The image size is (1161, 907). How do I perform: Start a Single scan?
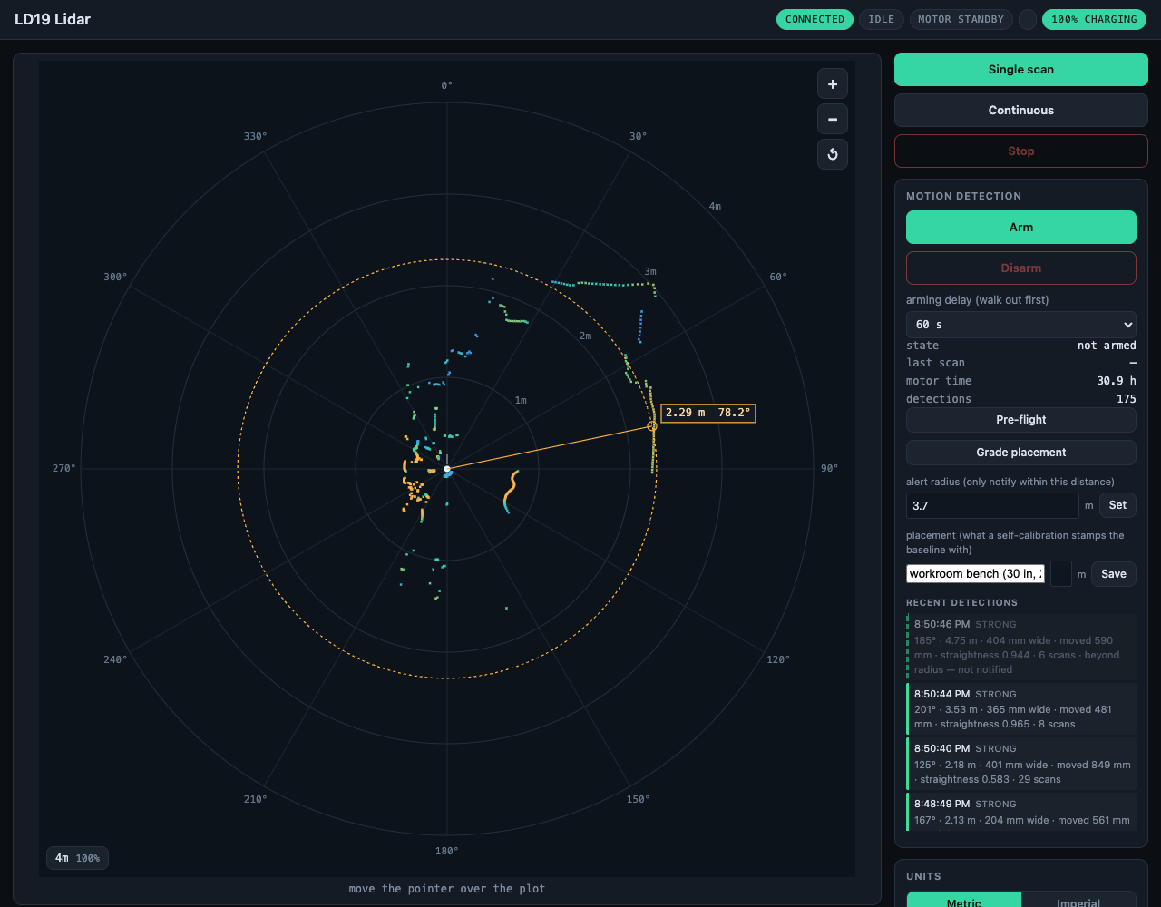[1021, 70]
